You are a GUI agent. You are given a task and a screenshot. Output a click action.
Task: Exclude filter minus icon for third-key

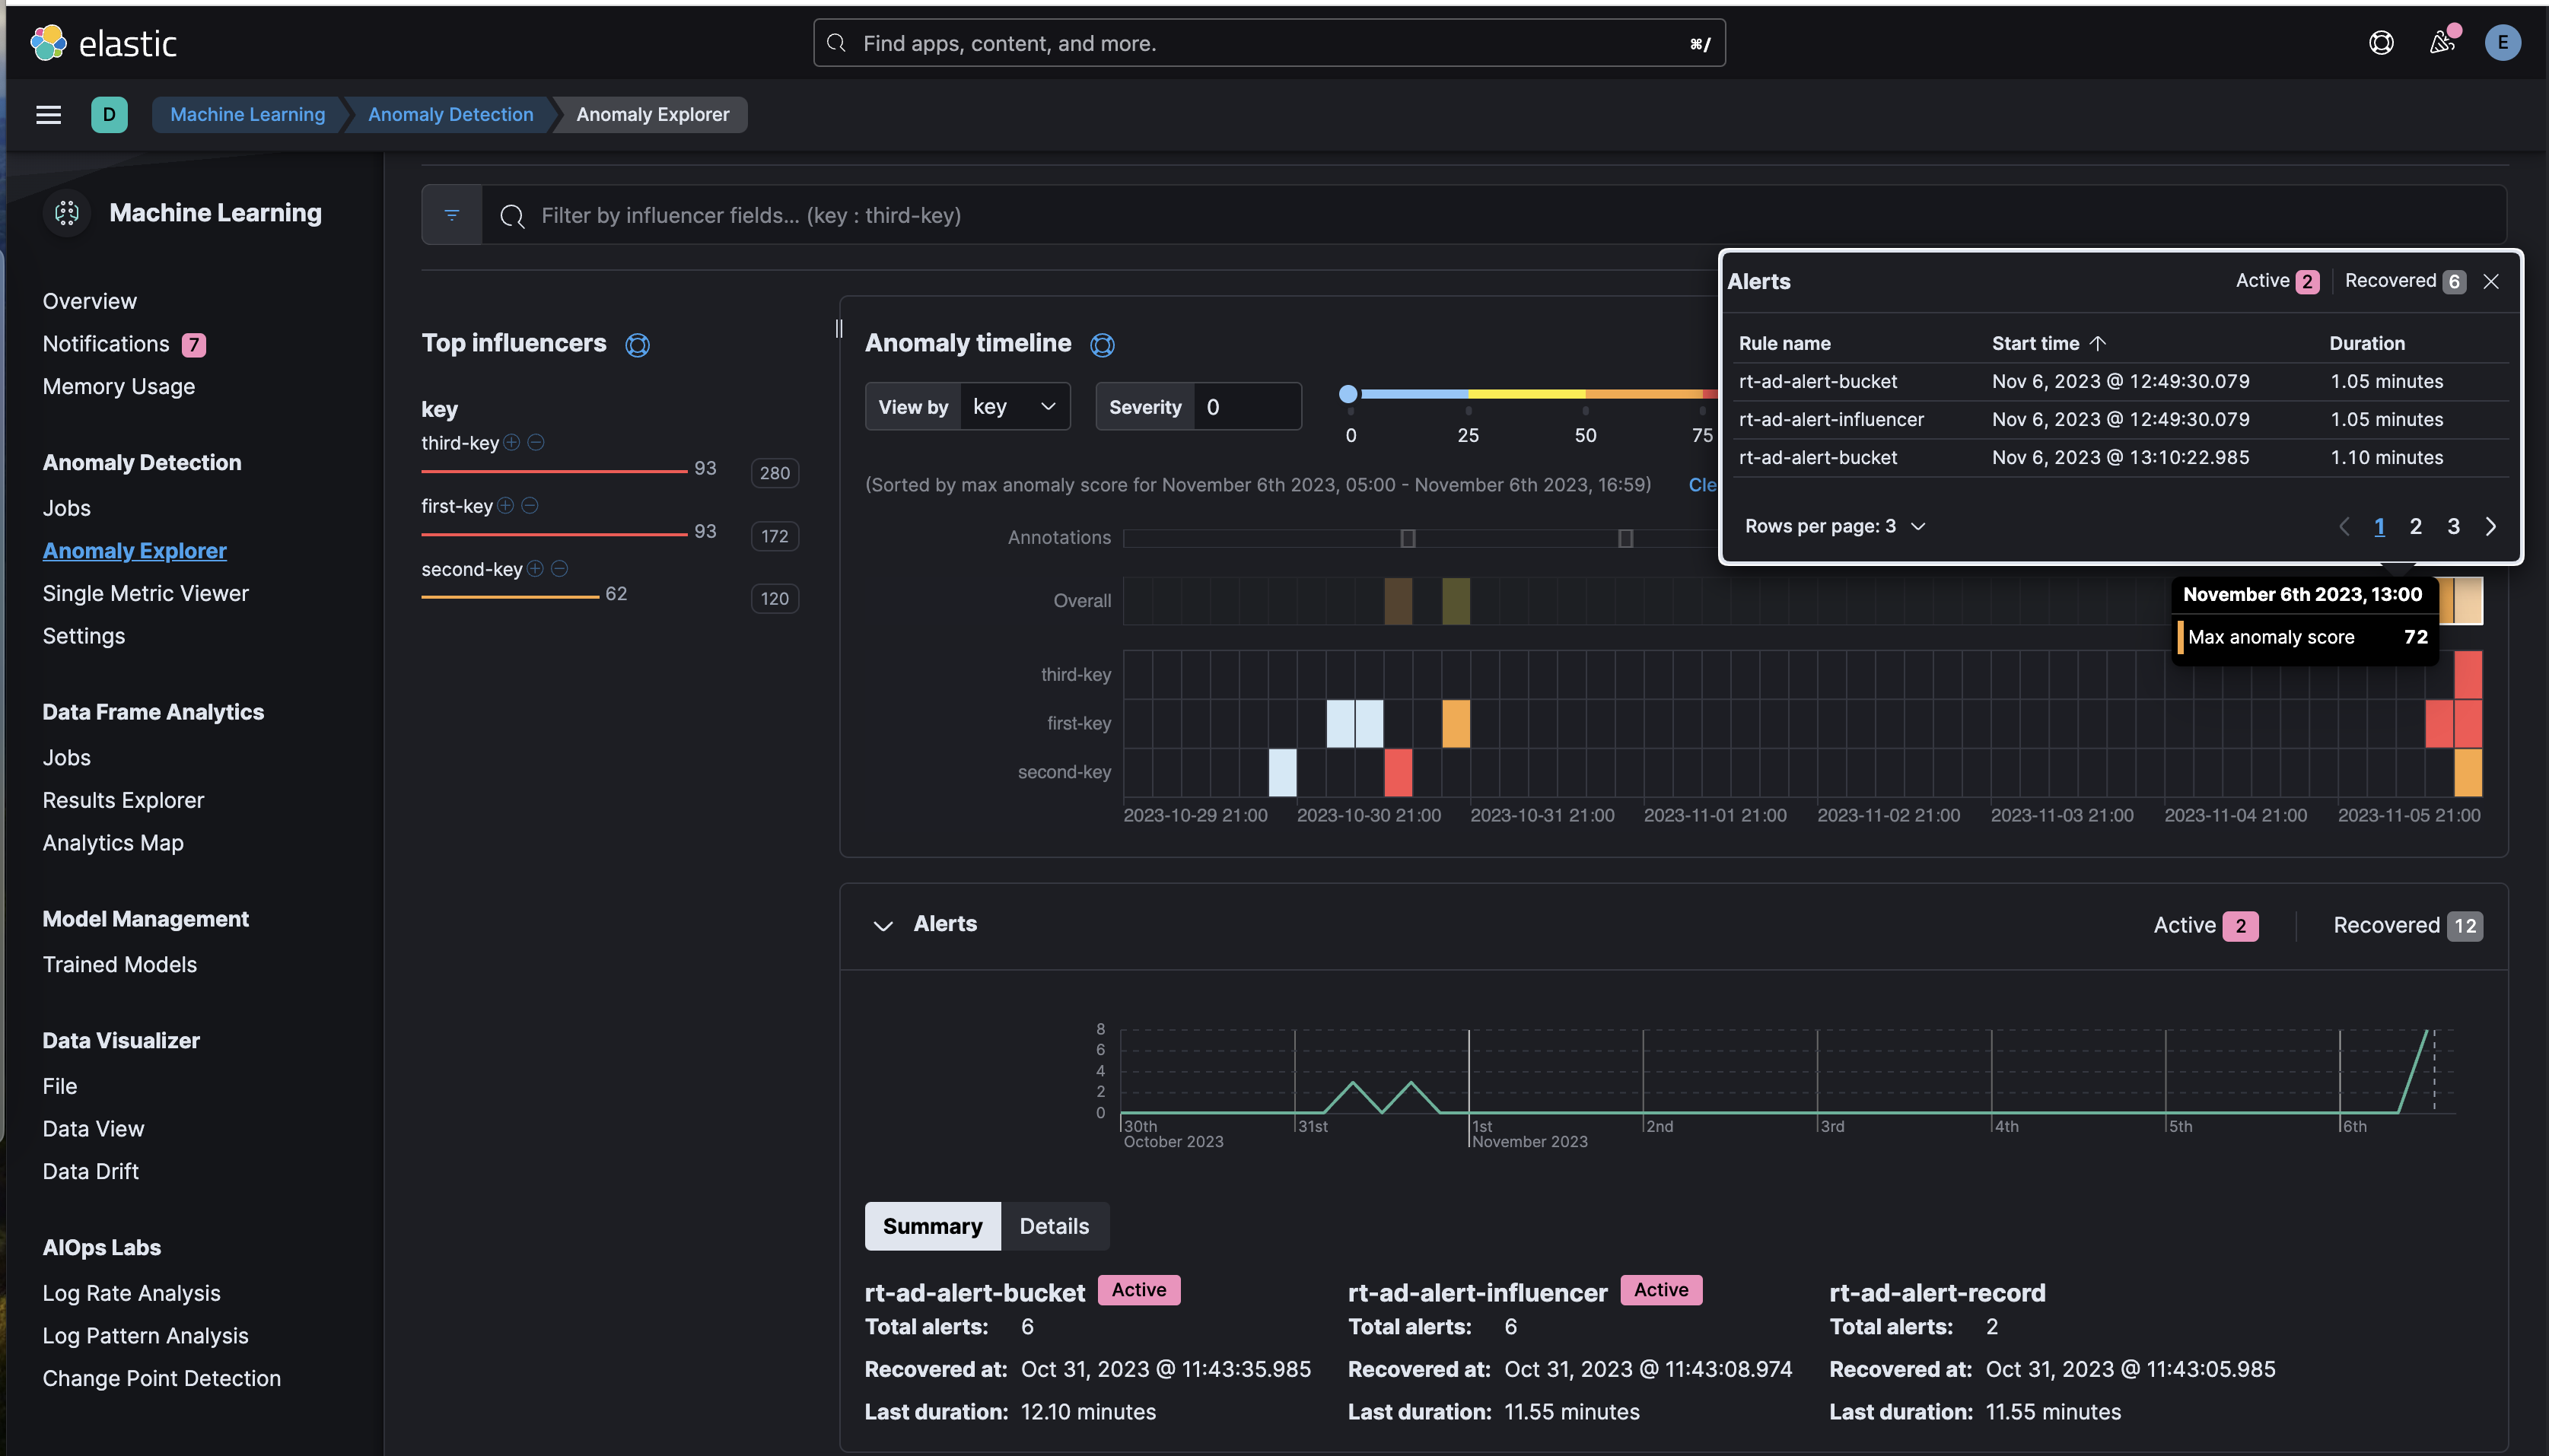pos(536,442)
